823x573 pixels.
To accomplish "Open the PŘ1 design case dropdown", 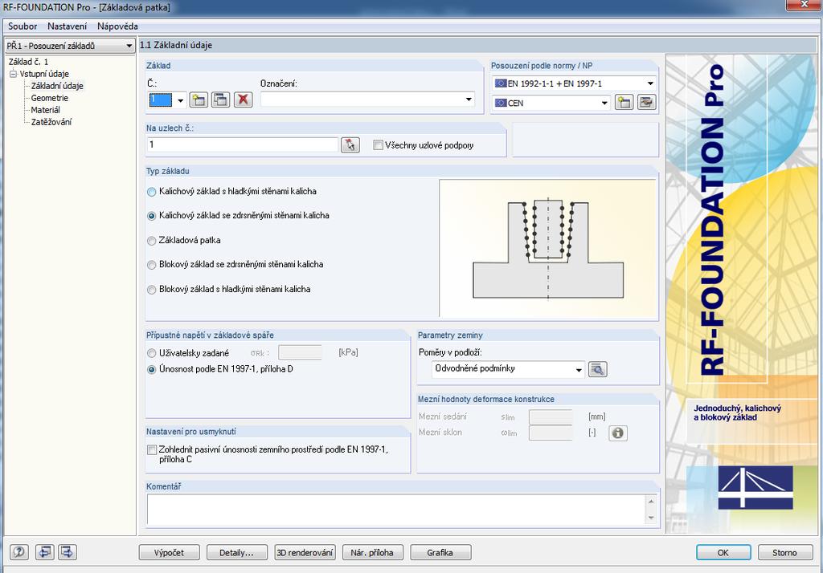I will pyautogui.click(x=70, y=46).
